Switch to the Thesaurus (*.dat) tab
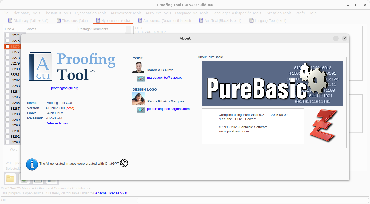 72,21
